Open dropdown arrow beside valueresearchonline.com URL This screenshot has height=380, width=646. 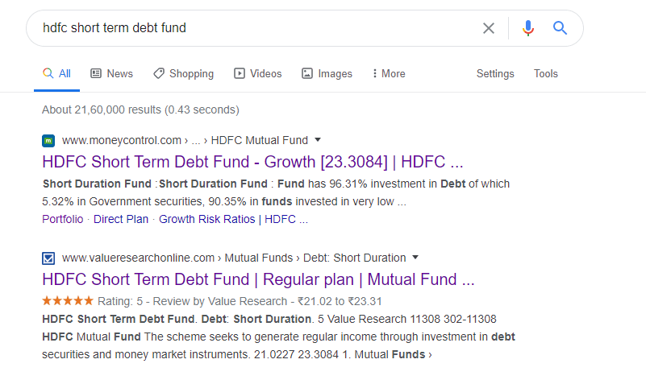point(415,258)
